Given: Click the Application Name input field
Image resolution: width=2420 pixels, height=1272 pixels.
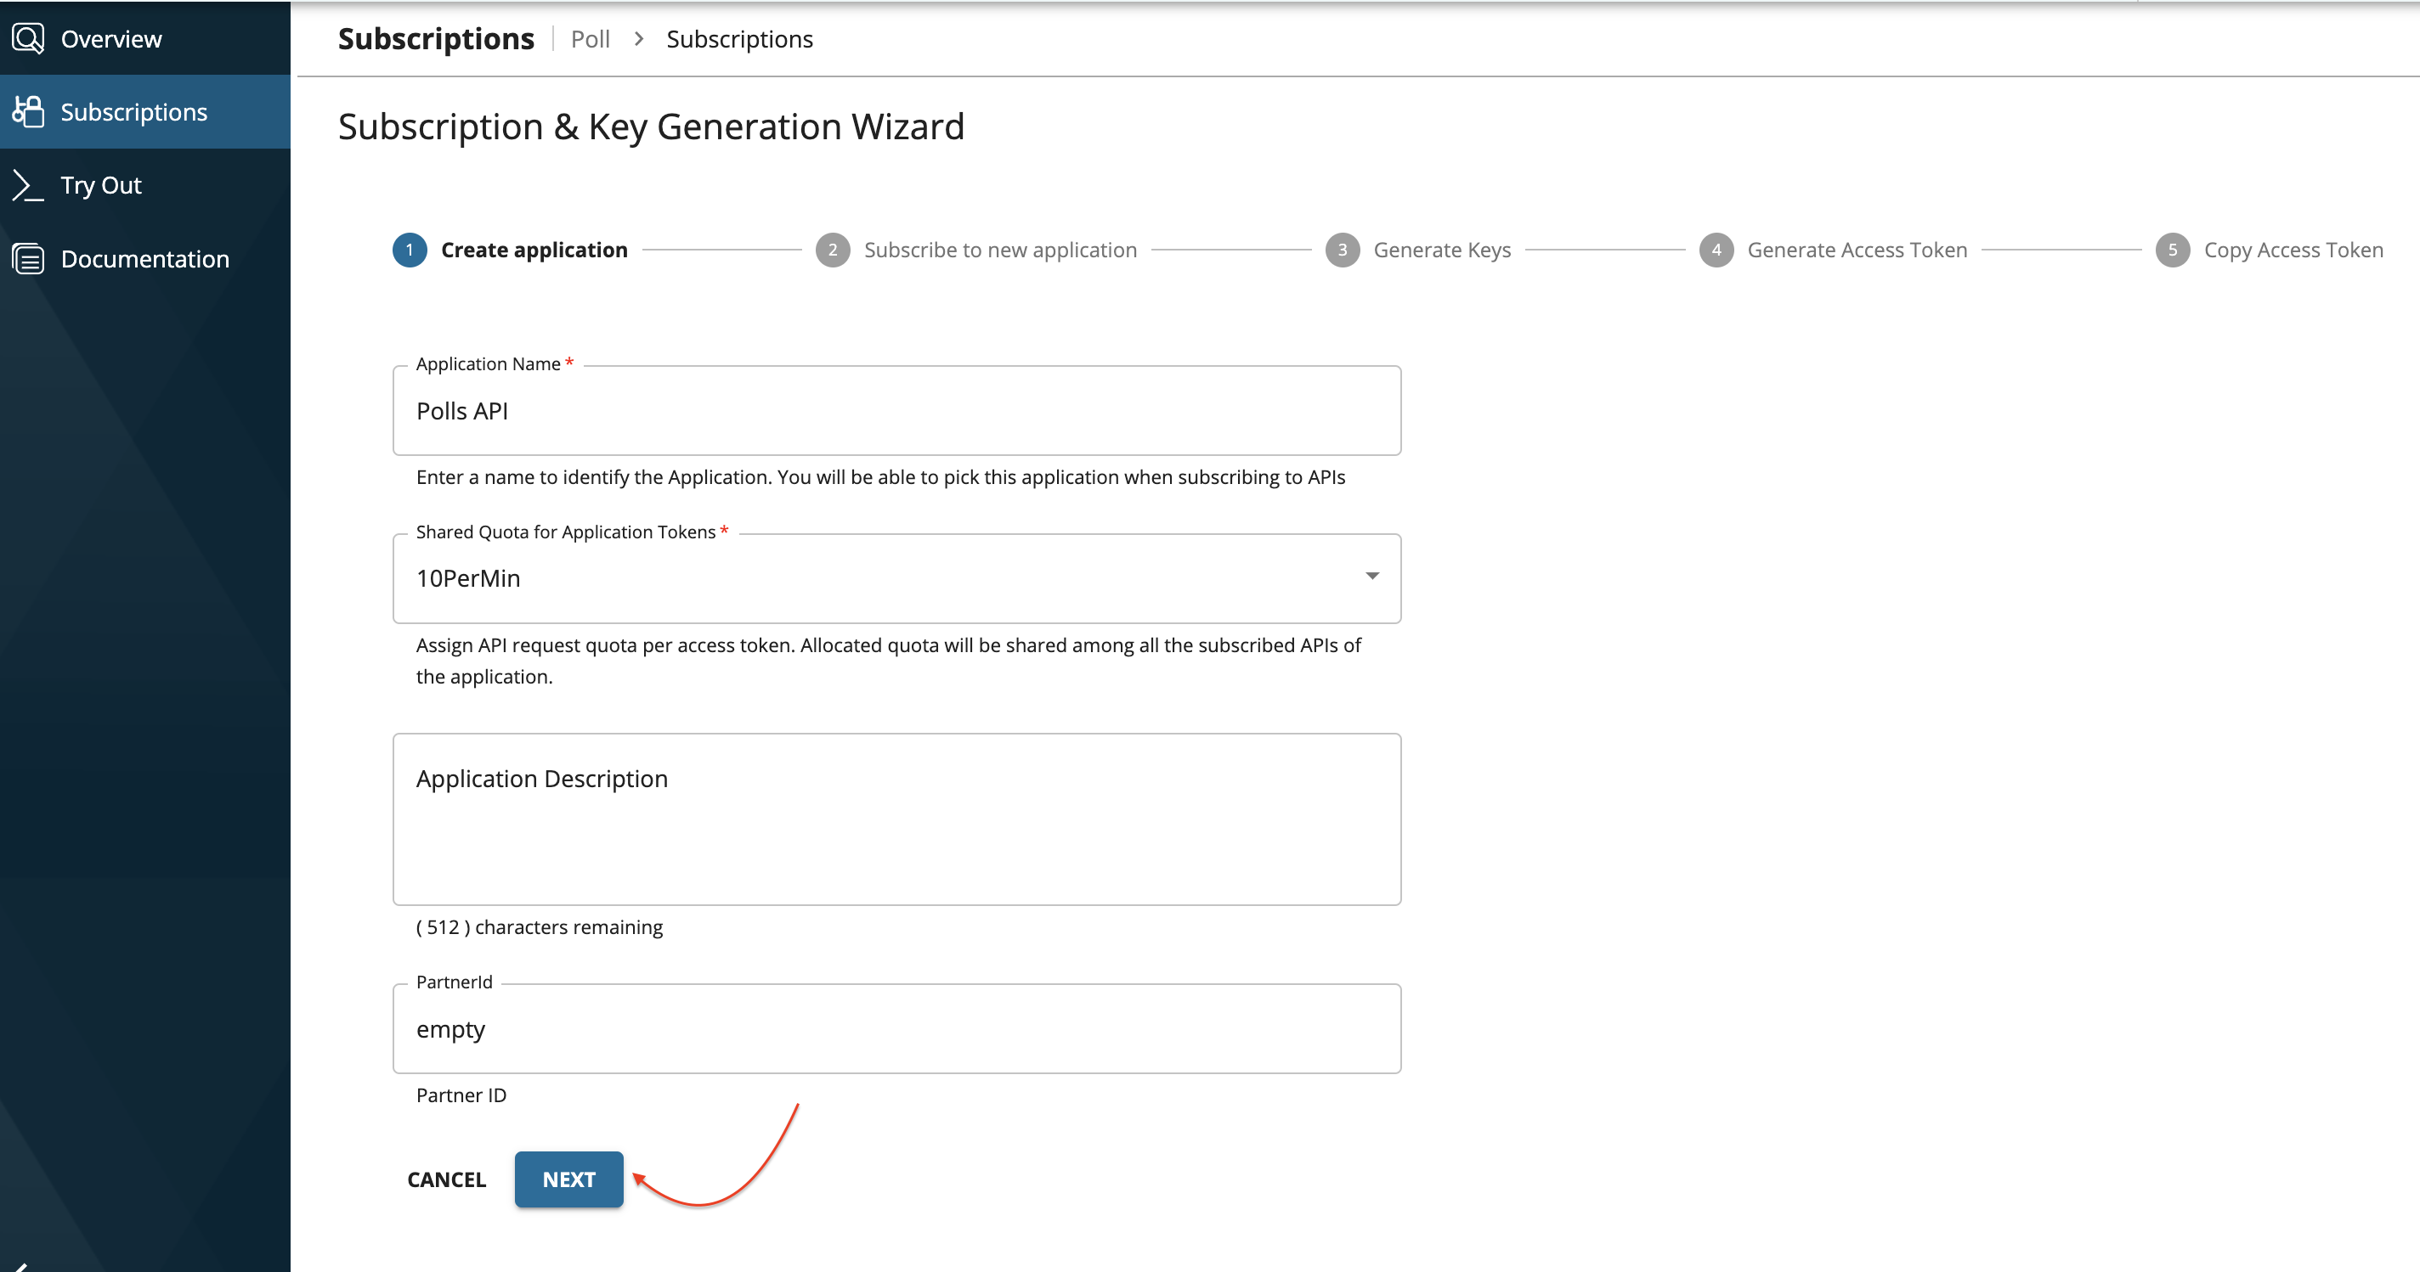Looking at the screenshot, I should (x=896, y=411).
